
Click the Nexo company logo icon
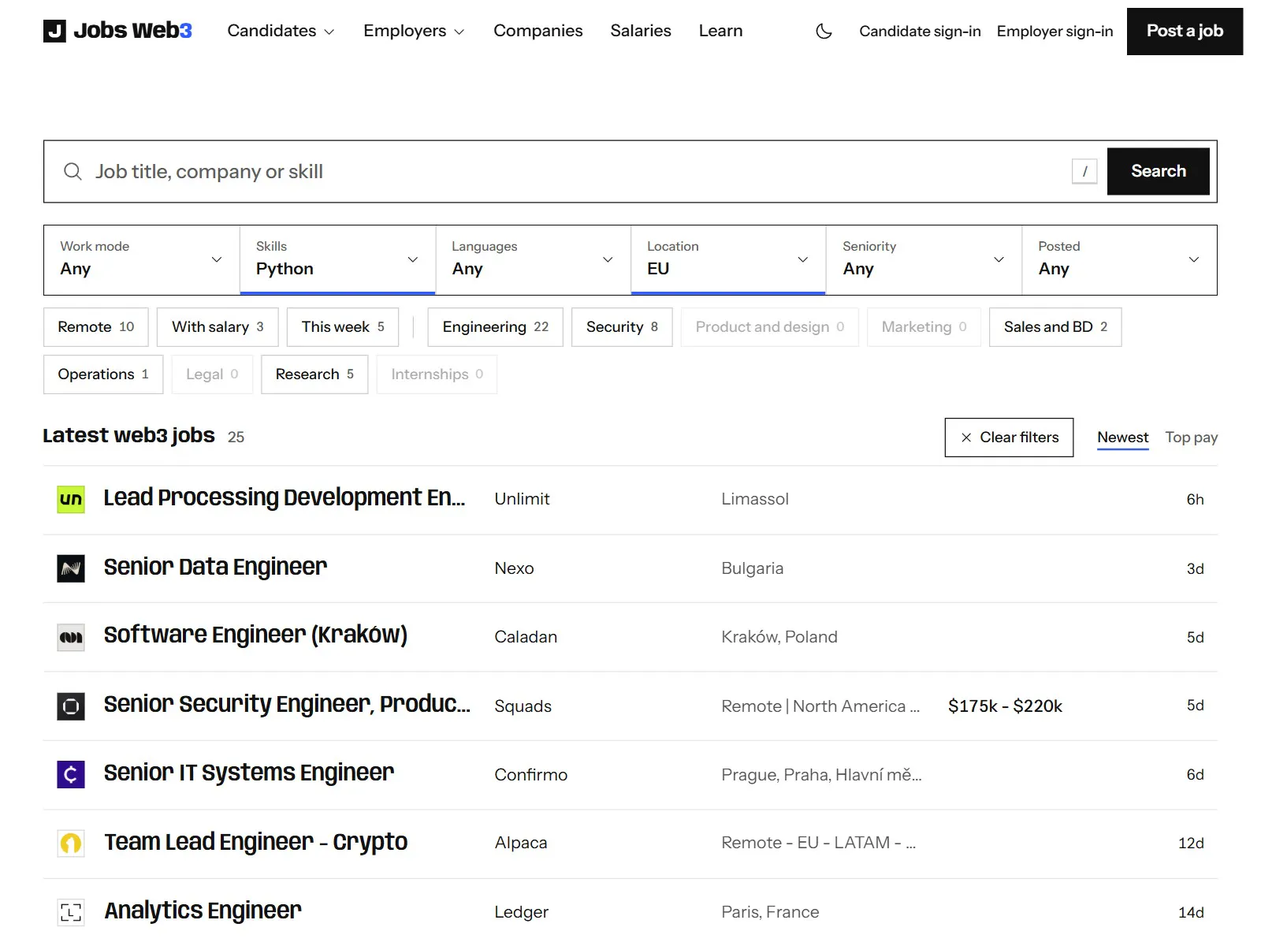pyautogui.click(x=71, y=568)
